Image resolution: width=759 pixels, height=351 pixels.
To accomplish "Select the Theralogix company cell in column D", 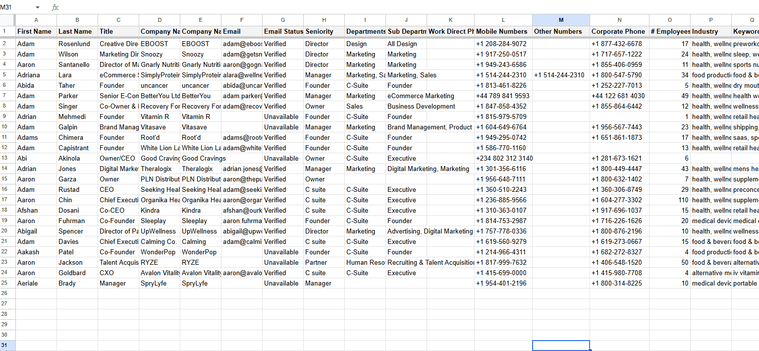I will [x=160, y=169].
